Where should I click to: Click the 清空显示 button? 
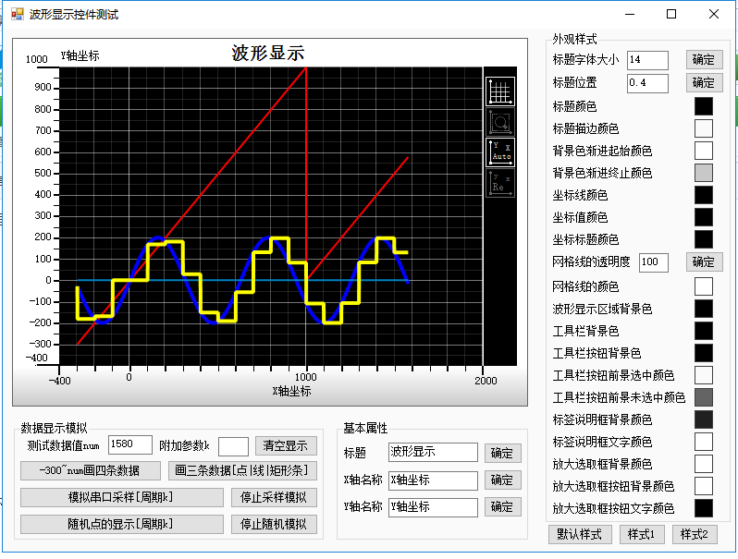[x=286, y=445]
